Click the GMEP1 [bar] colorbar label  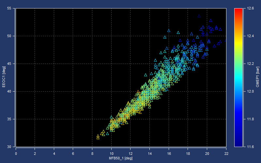point(257,78)
